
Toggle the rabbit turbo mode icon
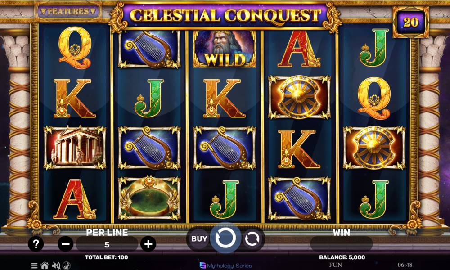(67, 265)
